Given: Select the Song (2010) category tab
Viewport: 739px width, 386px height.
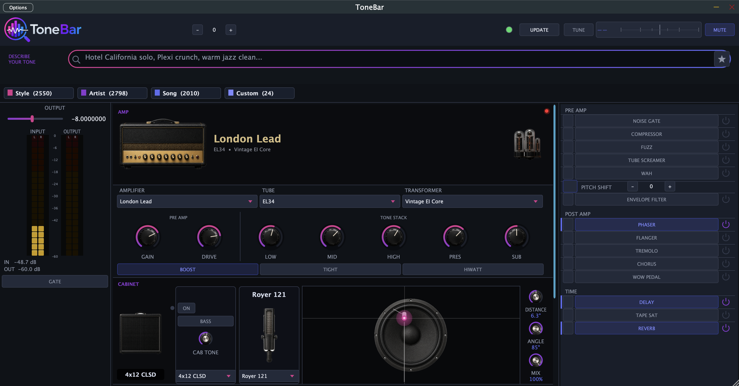Looking at the screenshot, I should coord(186,93).
